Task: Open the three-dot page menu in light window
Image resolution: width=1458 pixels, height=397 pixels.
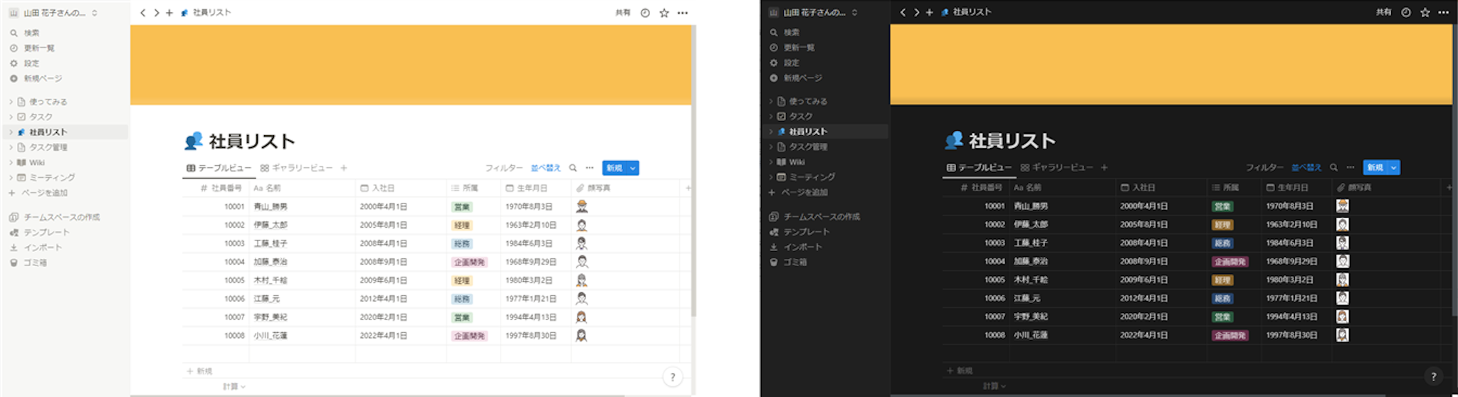Action: click(x=683, y=13)
